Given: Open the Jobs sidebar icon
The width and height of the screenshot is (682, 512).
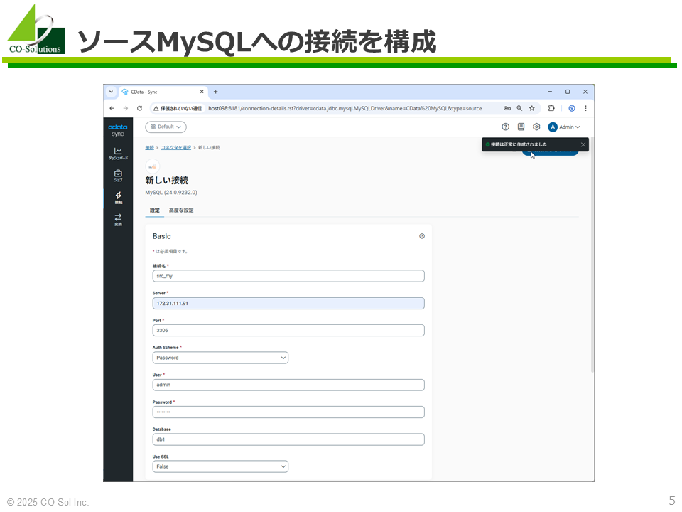Looking at the screenshot, I should (118, 176).
